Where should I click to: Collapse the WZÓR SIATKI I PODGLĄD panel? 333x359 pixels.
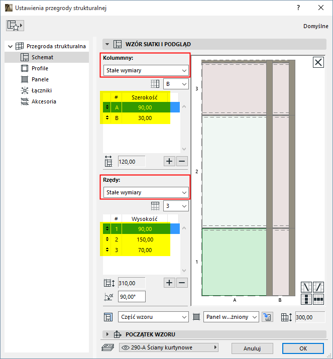point(107,44)
